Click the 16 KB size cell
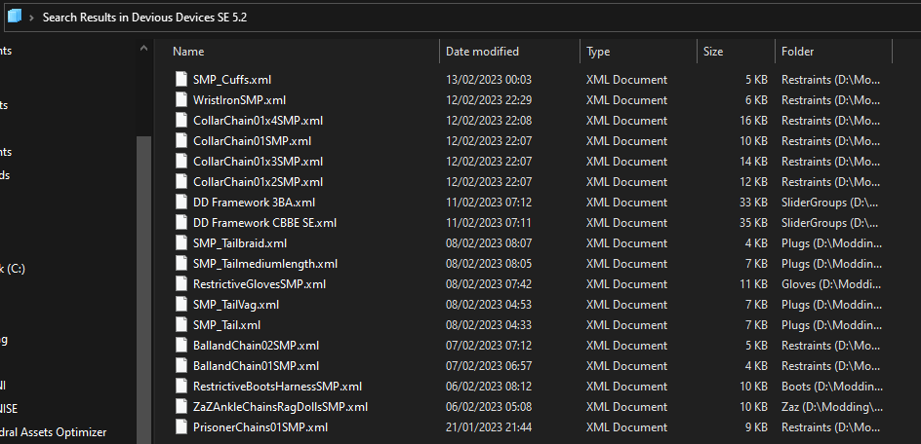This screenshot has height=444, width=921. [x=753, y=120]
